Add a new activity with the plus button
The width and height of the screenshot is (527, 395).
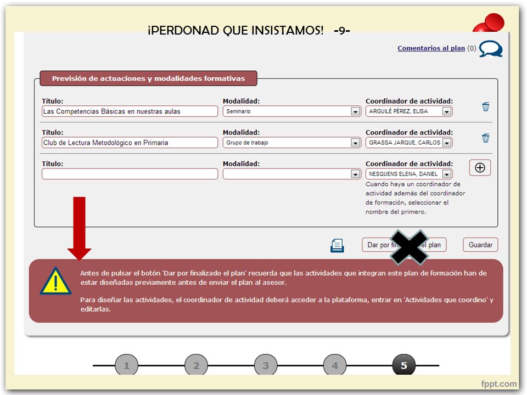click(x=480, y=168)
